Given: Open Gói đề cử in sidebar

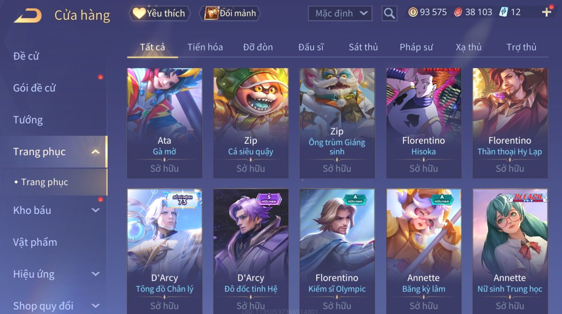Looking at the screenshot, I should pyautogui.click(x=34, y=88).
